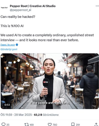Click the 169 reposts count

click(x=31, y=125)
